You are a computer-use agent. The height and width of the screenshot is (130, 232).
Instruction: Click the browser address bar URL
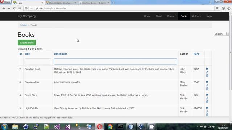point(48,8)
